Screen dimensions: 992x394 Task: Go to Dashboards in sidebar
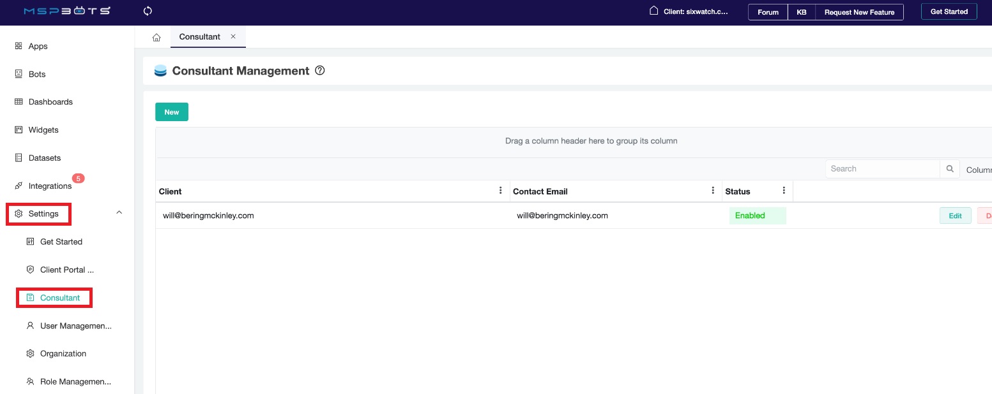click(x=50, y=102)
